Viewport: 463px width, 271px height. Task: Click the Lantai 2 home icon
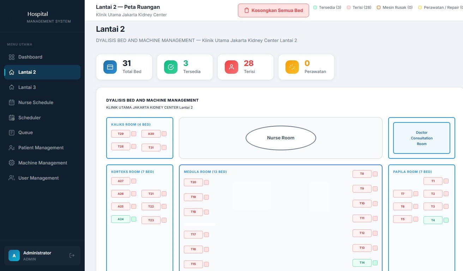12,72
